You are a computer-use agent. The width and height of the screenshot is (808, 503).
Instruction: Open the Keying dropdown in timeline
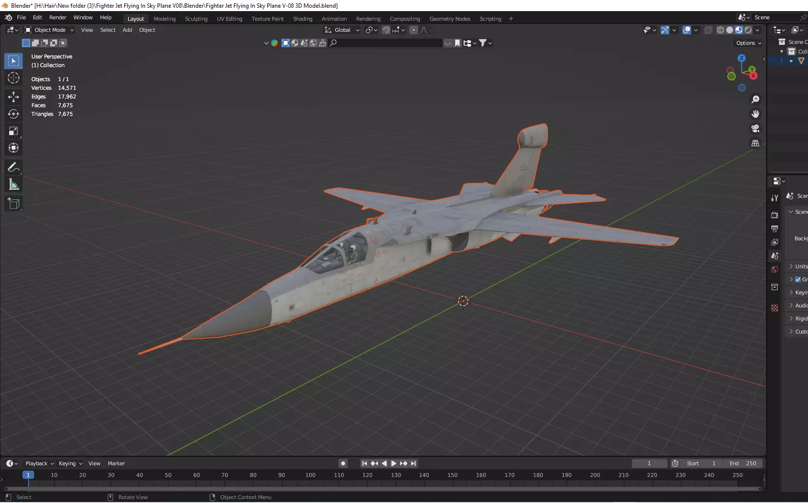(70, 463)
